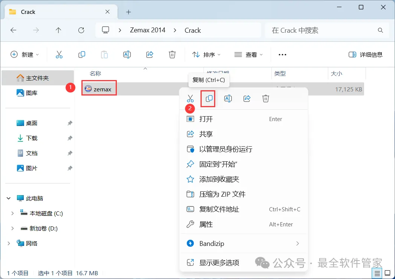Click the This PC monitor icon in the address bar
The height and width of the screenshot is (279, 395).
pyautogui.click(x=105, y=30)
